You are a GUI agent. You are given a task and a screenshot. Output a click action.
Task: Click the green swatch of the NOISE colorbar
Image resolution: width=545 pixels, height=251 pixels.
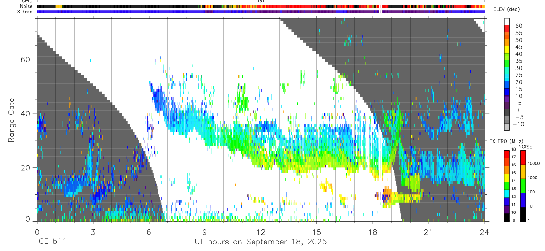523,185
